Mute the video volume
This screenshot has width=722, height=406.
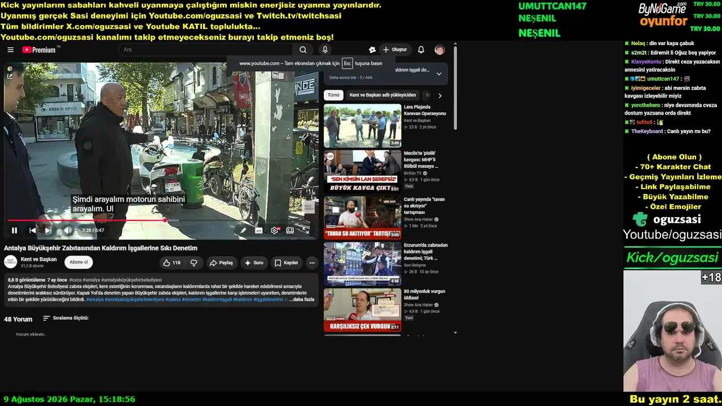(x=68, y=230)
